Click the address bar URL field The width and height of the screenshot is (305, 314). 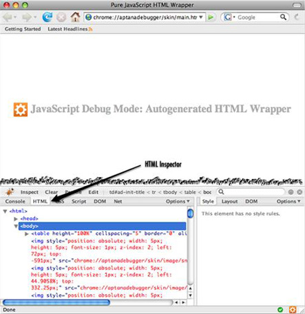[x=145, y=17]
